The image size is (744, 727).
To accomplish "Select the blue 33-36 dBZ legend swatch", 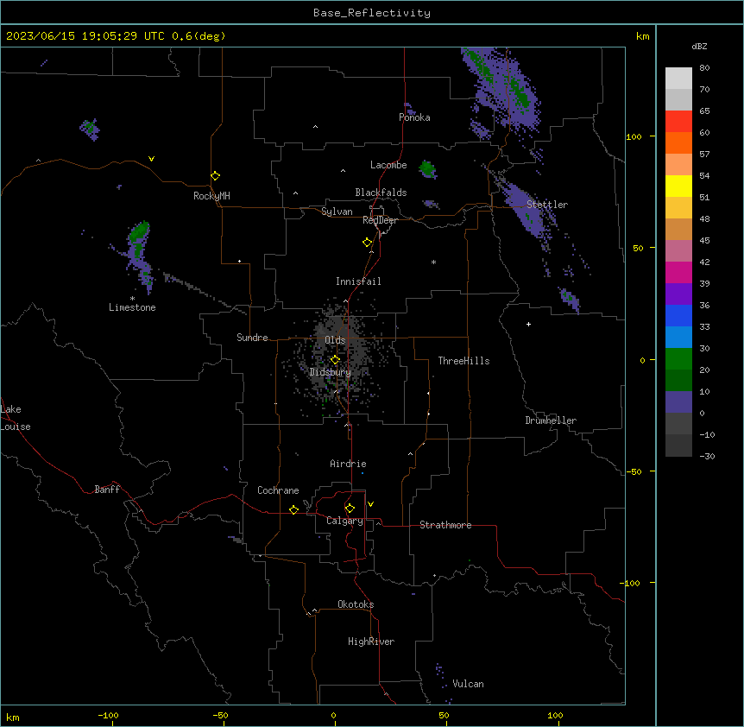I will click(x=678, y=315).
